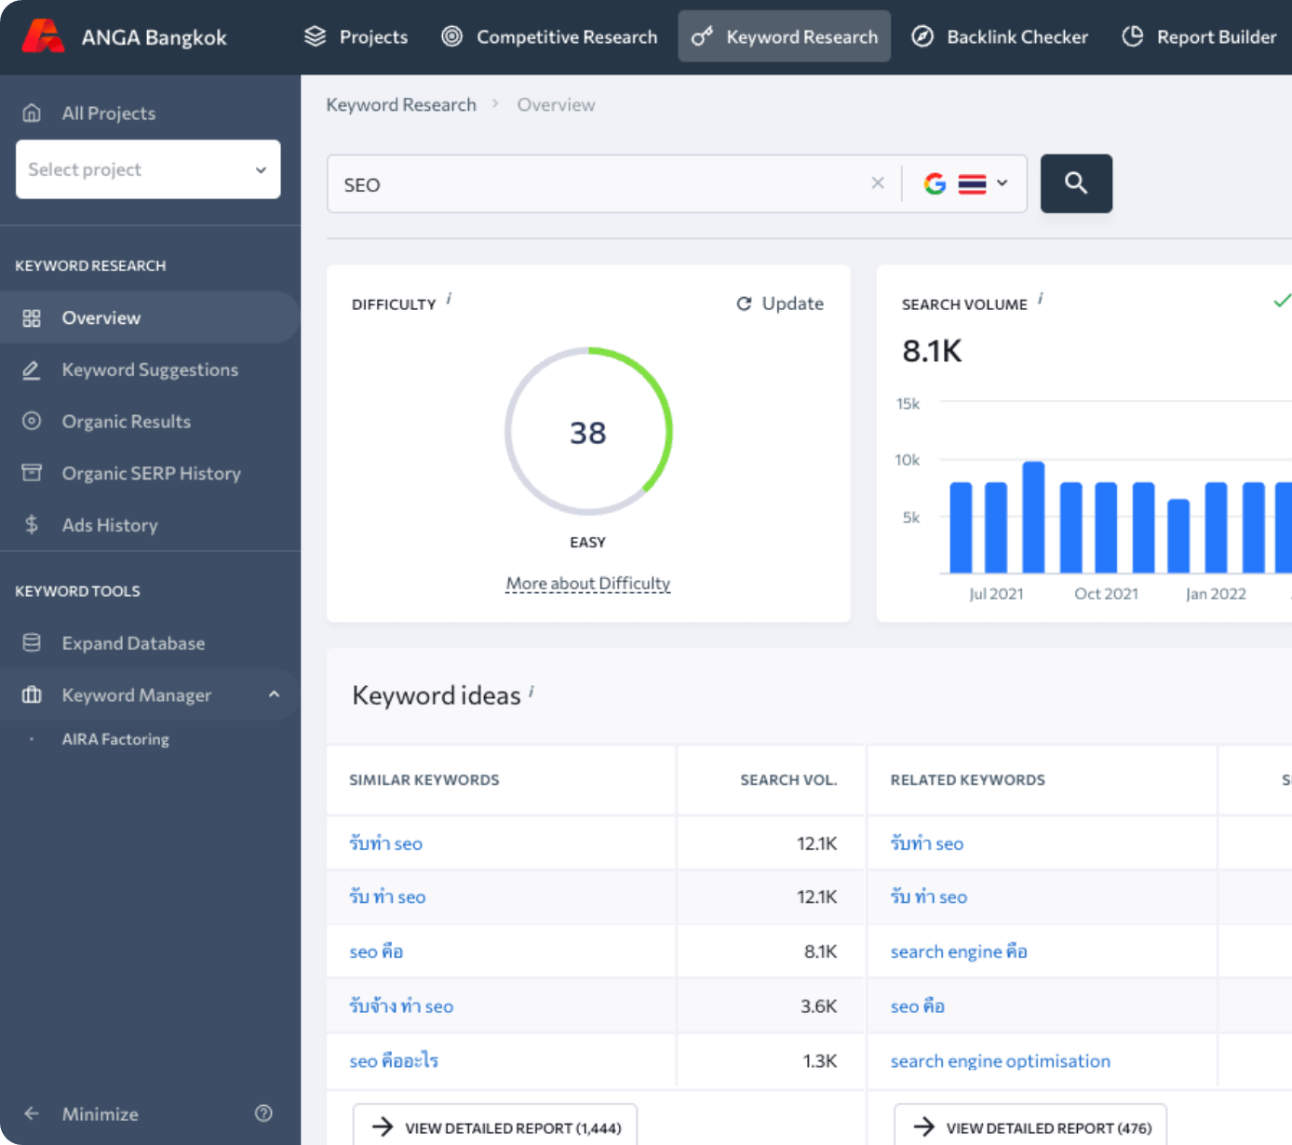Click the Difficulty info icon
The image size is (1292, 1145).
point(449,299)
